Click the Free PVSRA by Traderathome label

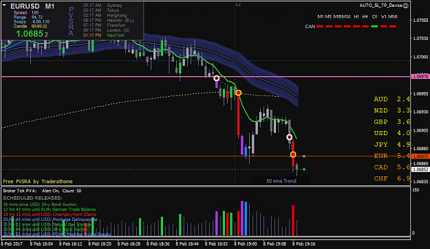pos(38,182)
